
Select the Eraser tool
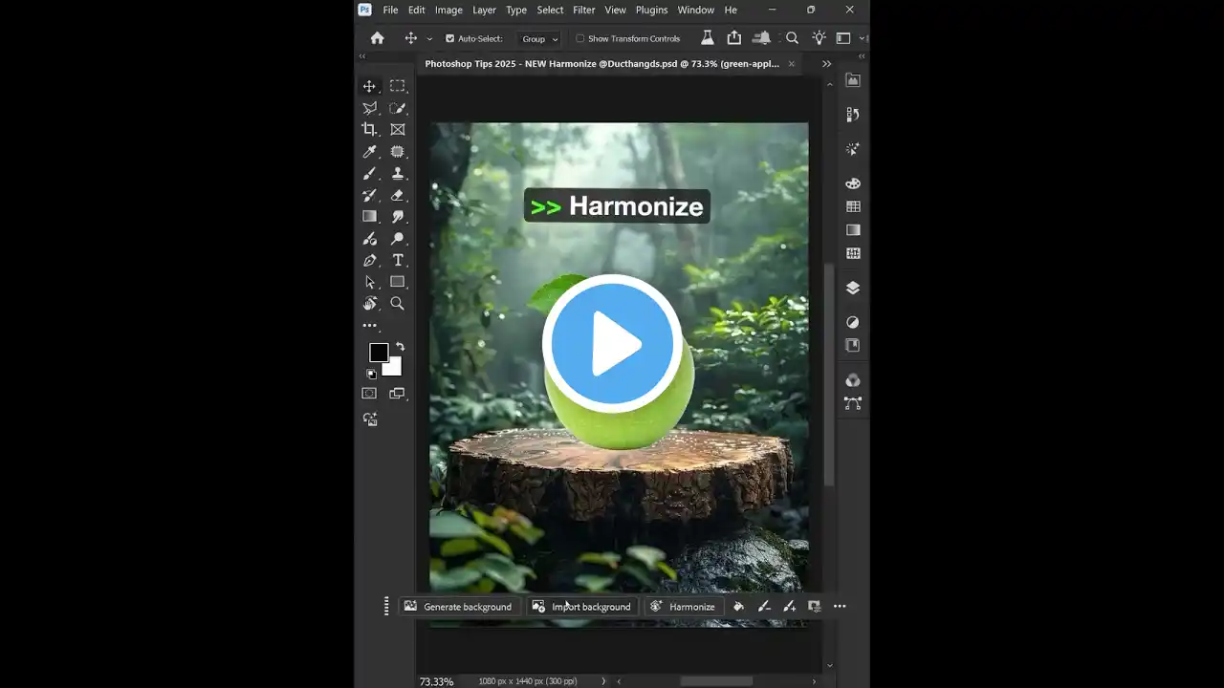(398, 196)
